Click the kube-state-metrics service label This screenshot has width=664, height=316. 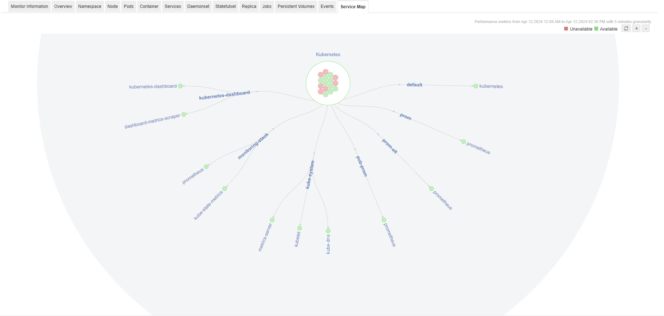click(209, 205)
